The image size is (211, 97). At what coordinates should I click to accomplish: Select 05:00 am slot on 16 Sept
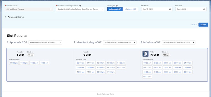coord(147,67)
